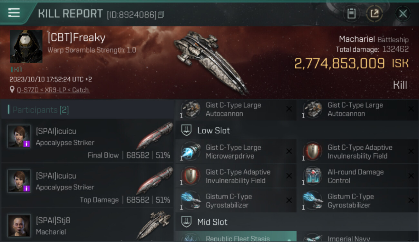This screenshot has height=242, width=419.
Task: Open [SPAI]Stj8 pilot portrait
Action: [19, 225]
